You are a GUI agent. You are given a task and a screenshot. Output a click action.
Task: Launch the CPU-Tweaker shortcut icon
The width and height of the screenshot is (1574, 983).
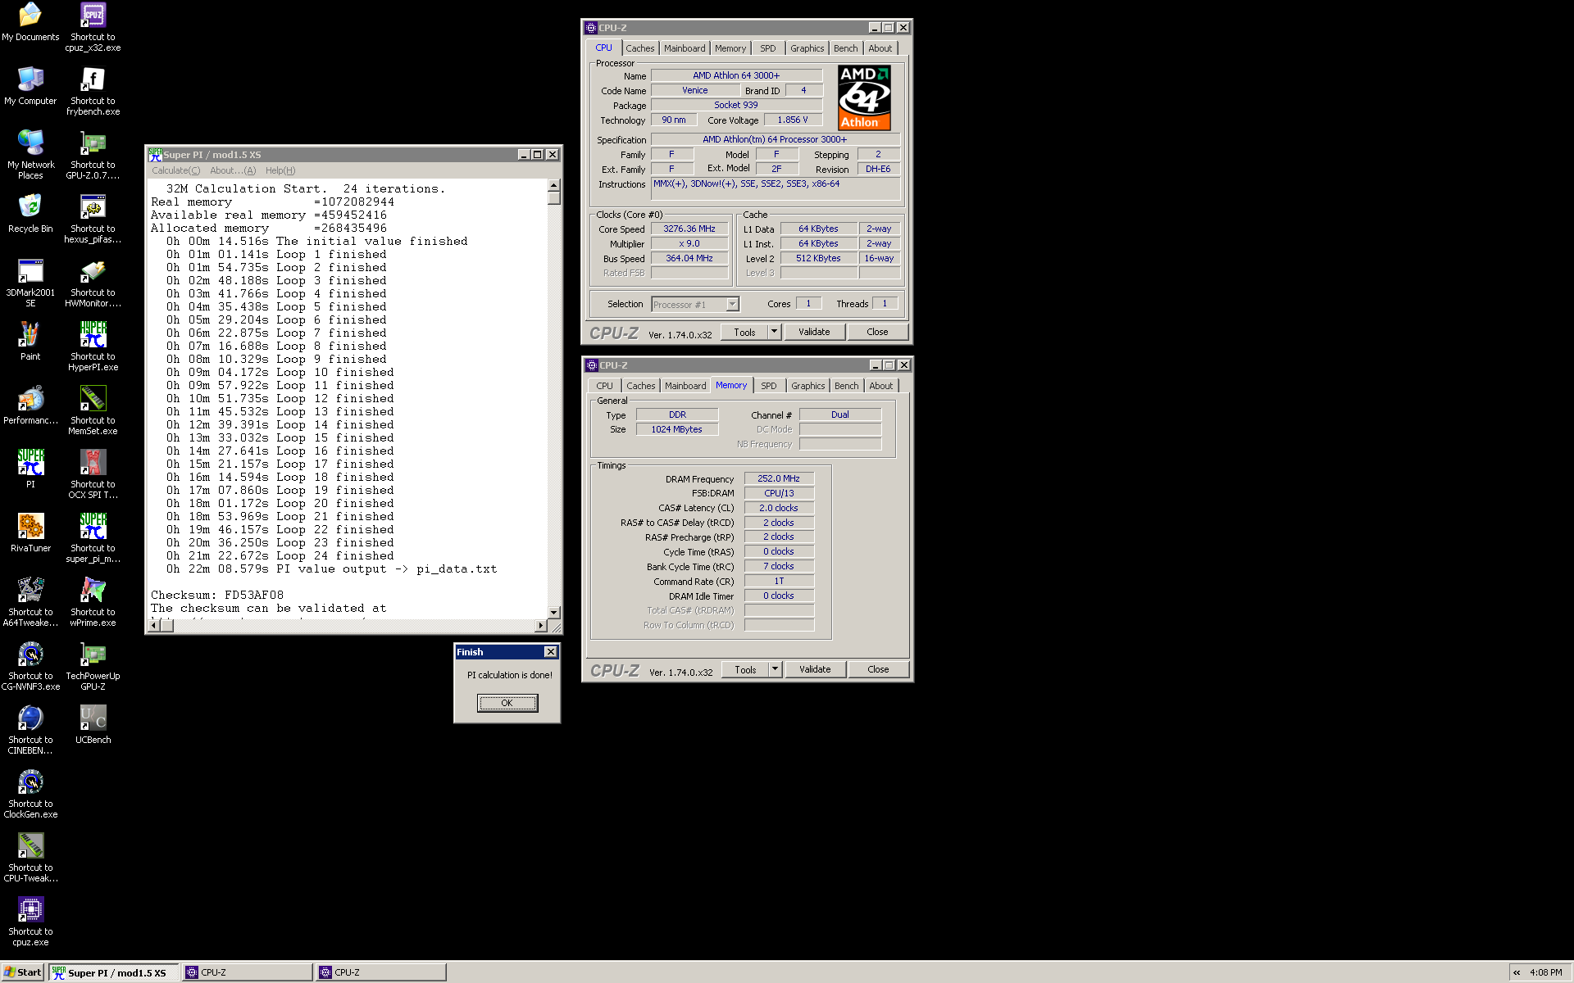point(30,858)
